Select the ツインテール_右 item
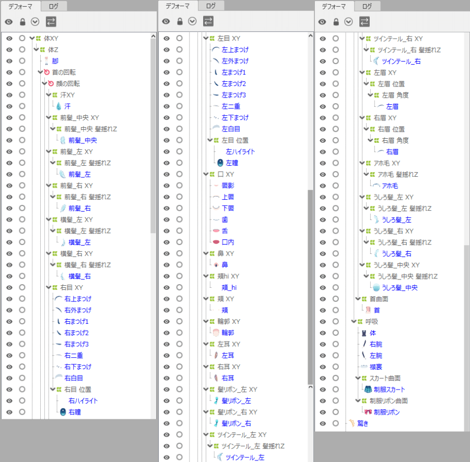 click(x=401, y=62)
